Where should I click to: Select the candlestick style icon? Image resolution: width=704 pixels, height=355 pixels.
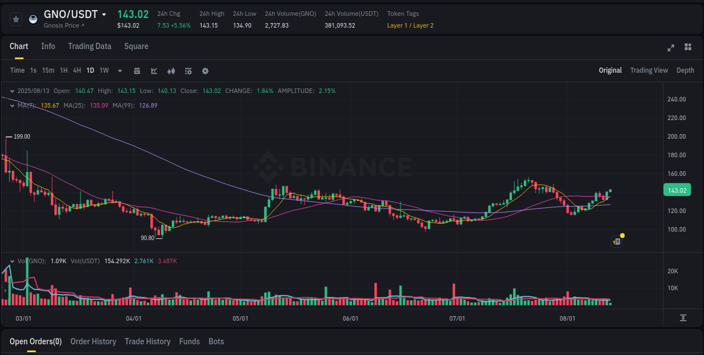(x=171, y=71)
